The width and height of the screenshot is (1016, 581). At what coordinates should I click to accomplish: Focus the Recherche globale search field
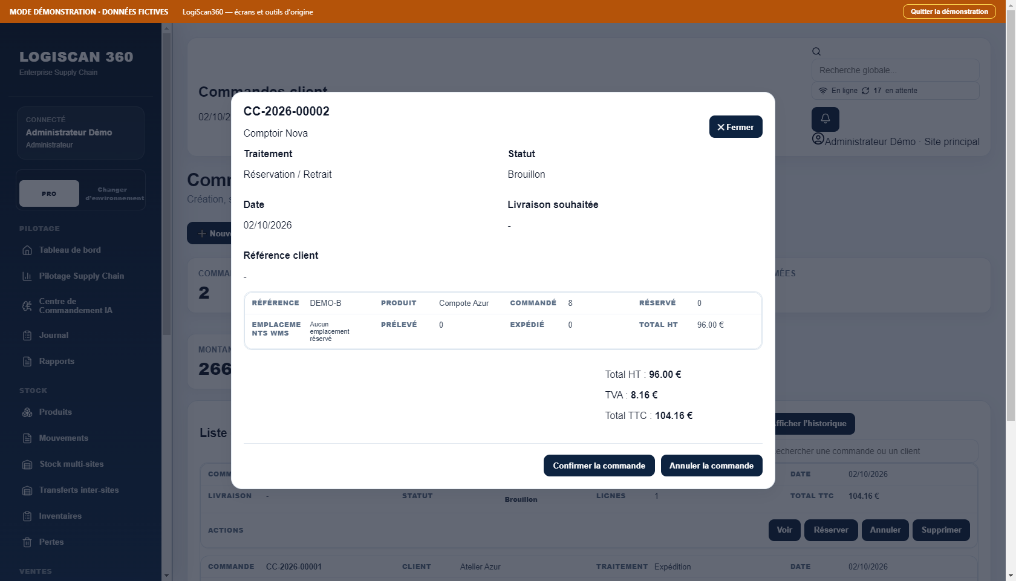(896, 70)
